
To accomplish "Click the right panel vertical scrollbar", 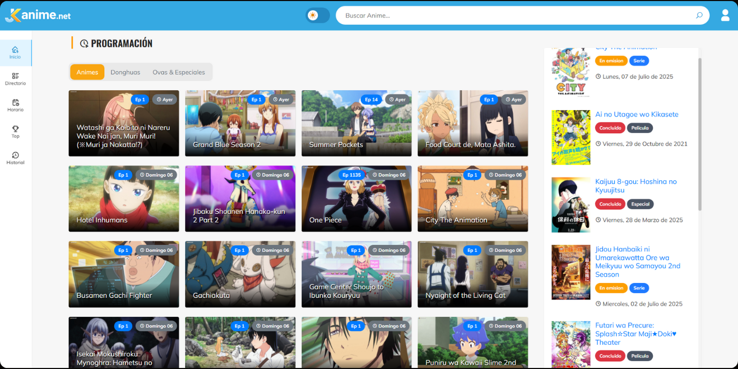I will coord(700,134).
